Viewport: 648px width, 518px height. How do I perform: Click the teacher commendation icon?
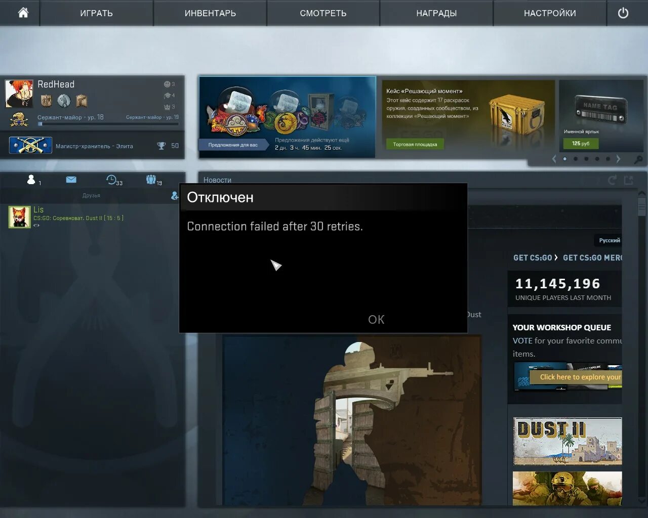(x=167, y=95)
